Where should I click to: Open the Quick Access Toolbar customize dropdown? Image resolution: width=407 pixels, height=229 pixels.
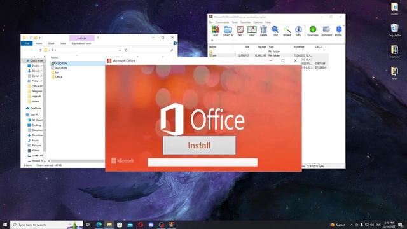39,38
